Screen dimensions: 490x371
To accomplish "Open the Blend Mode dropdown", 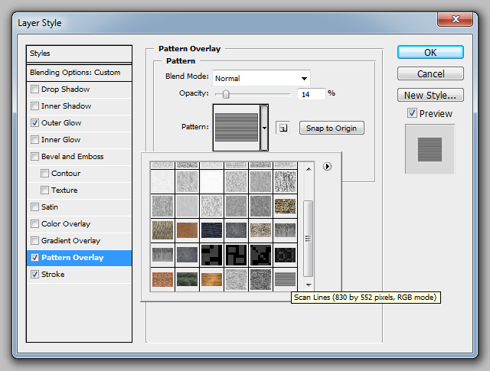I will point(260,78).
